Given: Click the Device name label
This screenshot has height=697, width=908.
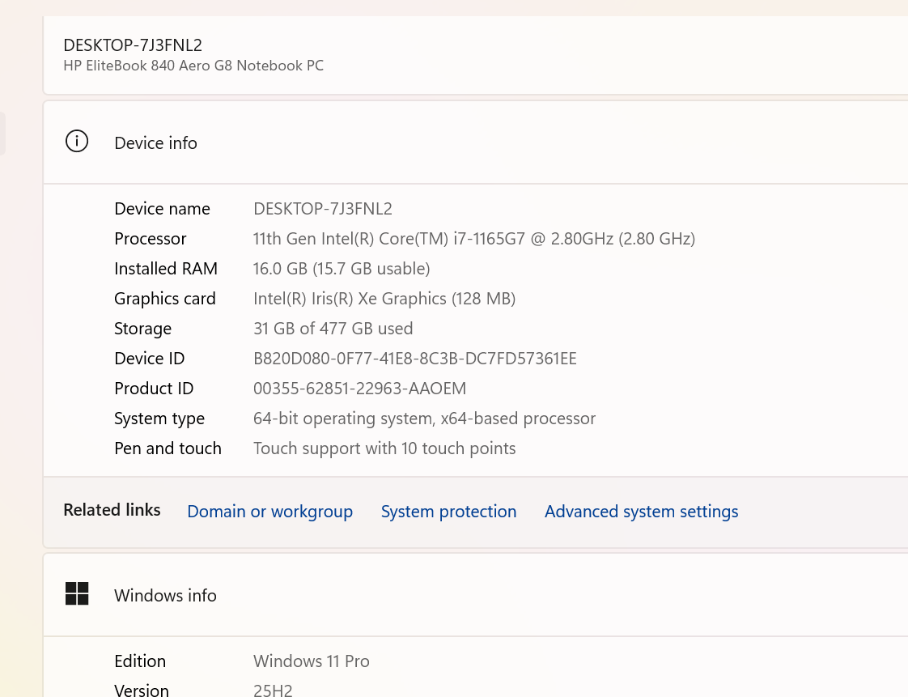Looking at the screenshot, I should point(162,209).
